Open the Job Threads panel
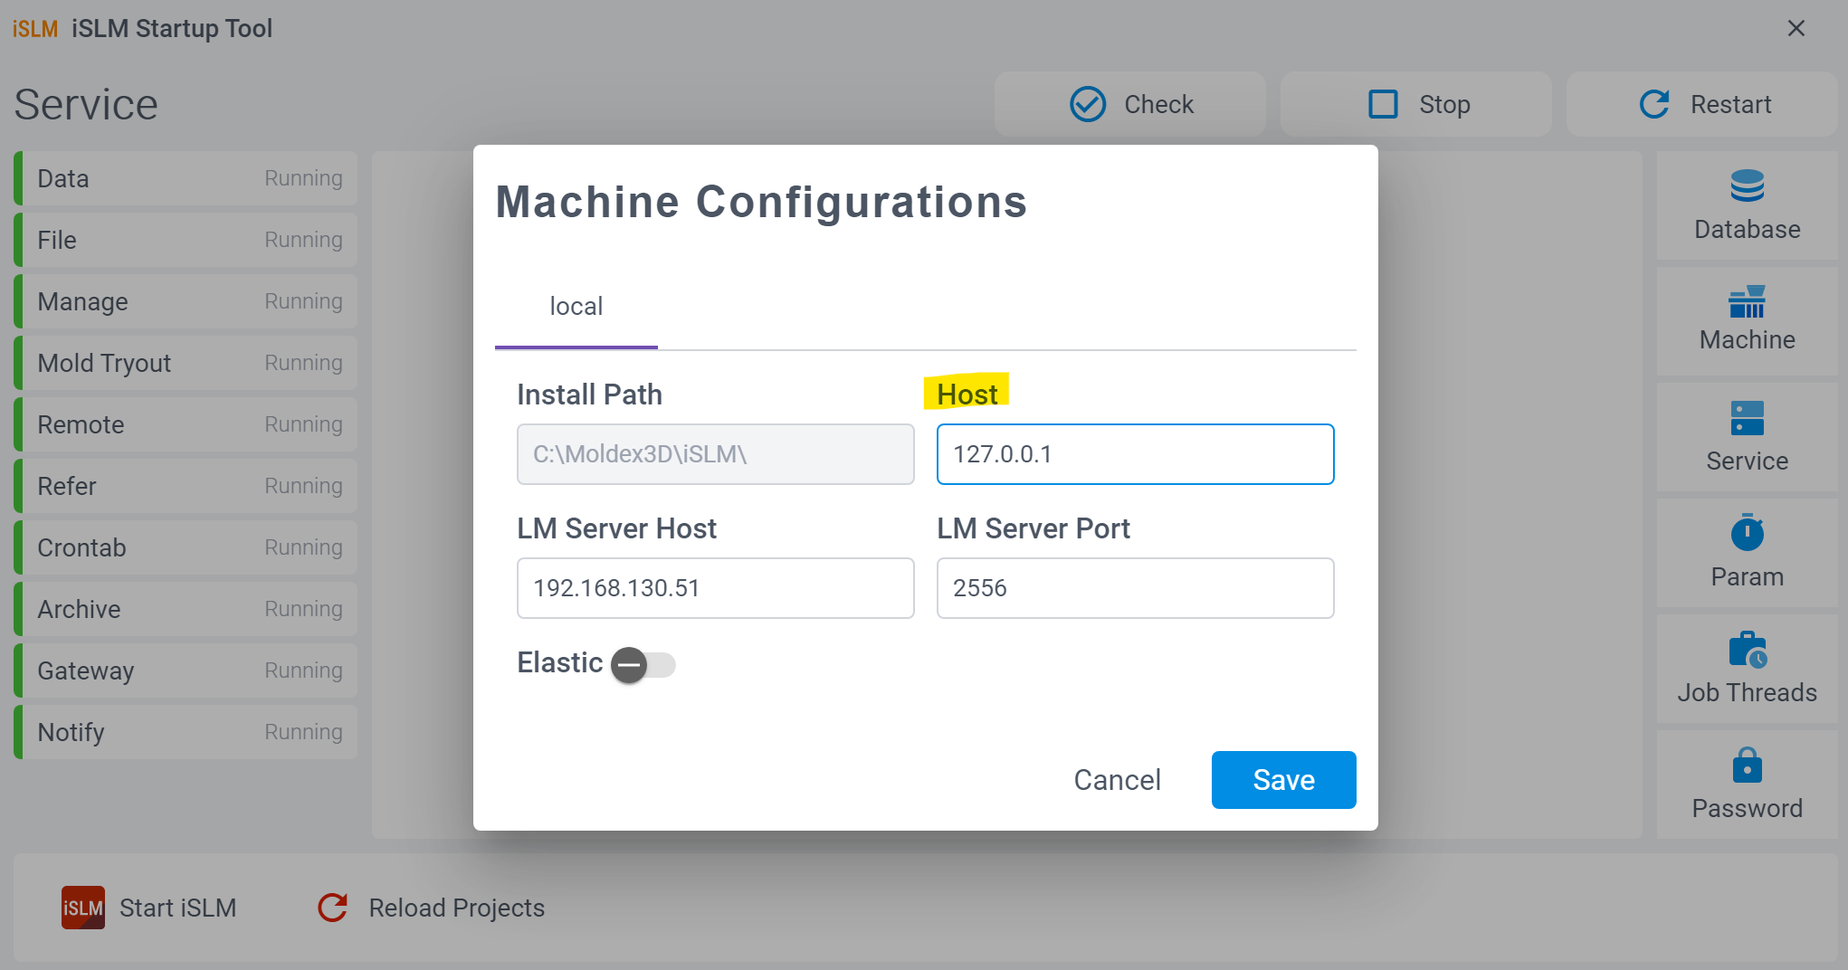Viewport: 1848px width, 970px height. click(1747, 669)
